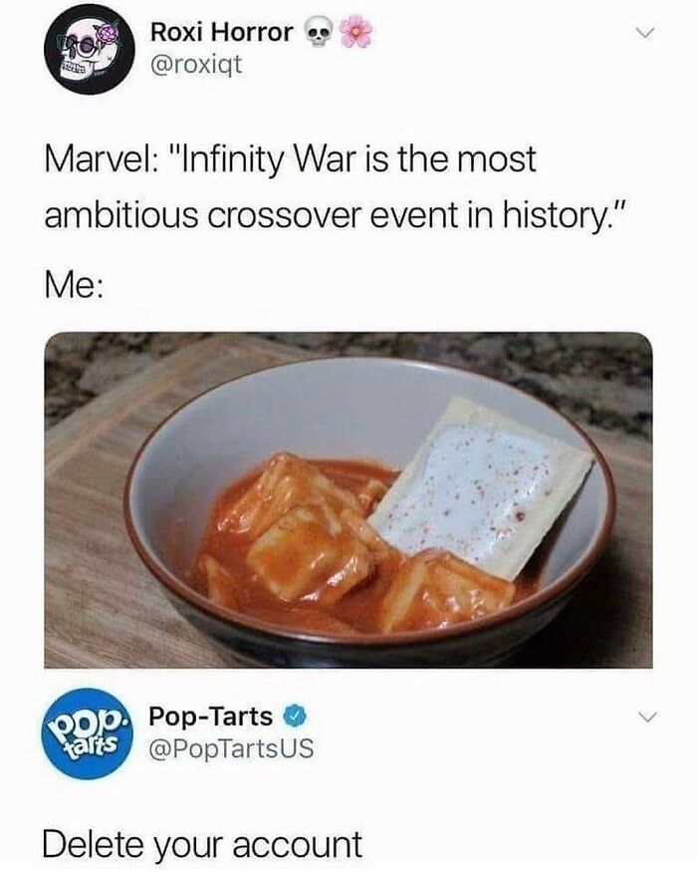The height and width of the screenshot is (872, 697).
Task: Open the attached bowl photo
Action: coord(348,500)
